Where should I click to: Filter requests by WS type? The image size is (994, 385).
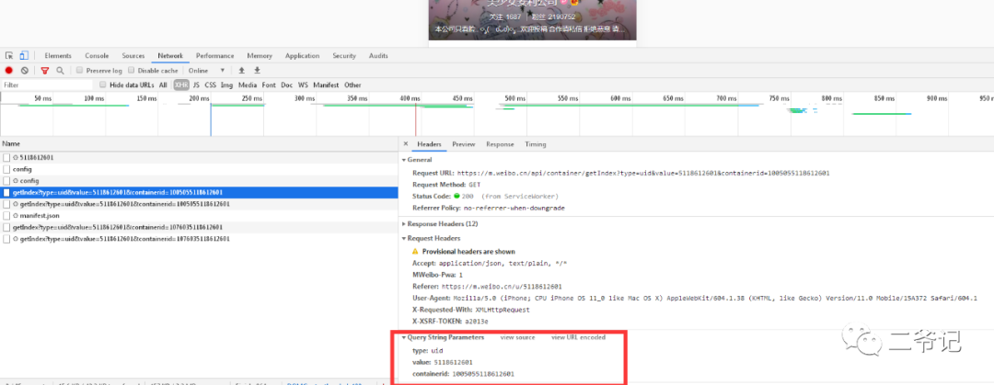coord(303,85)
